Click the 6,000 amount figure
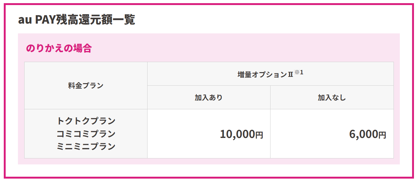This screenshot has width=419, height=183. click(363, 134)
